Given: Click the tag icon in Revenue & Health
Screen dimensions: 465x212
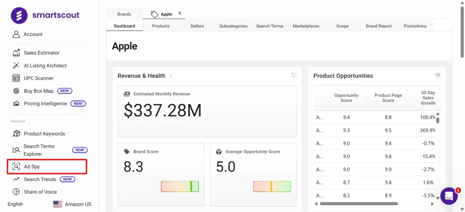Looking at the screenshot, I should (294, 75).
